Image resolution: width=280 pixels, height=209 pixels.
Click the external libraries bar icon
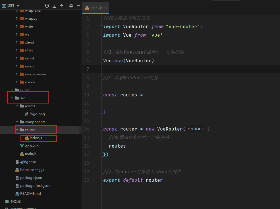point(7,202)
